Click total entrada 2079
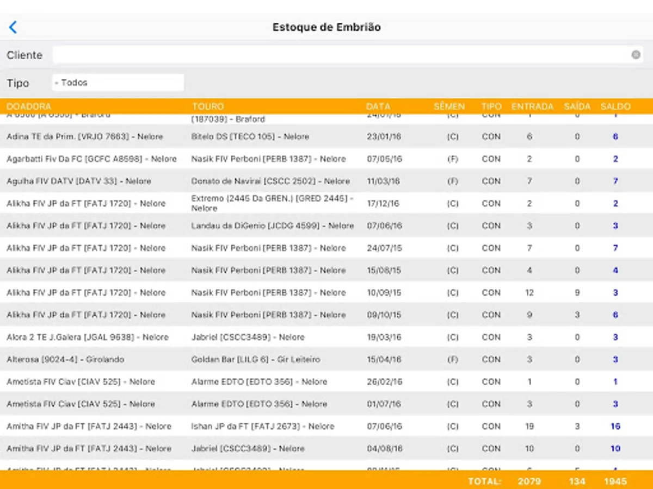Viewport: 653px width, 489px height. (x=529, y=481)
